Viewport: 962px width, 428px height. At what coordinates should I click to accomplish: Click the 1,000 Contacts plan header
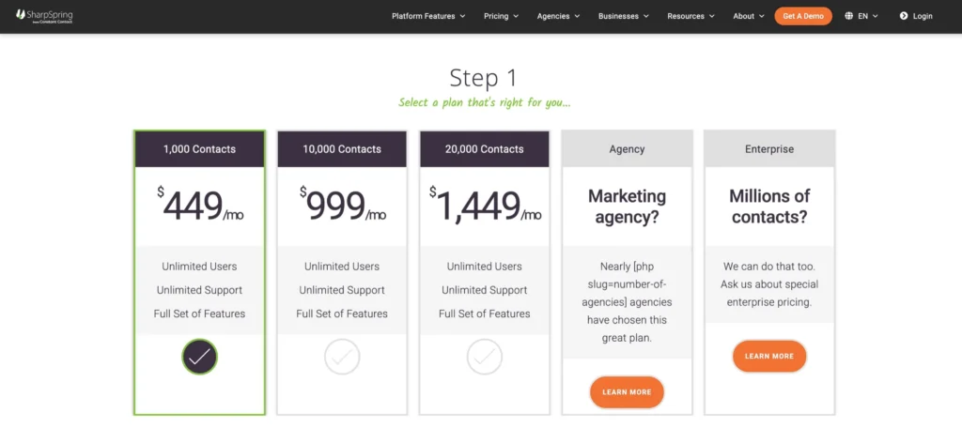pos(199,149)
